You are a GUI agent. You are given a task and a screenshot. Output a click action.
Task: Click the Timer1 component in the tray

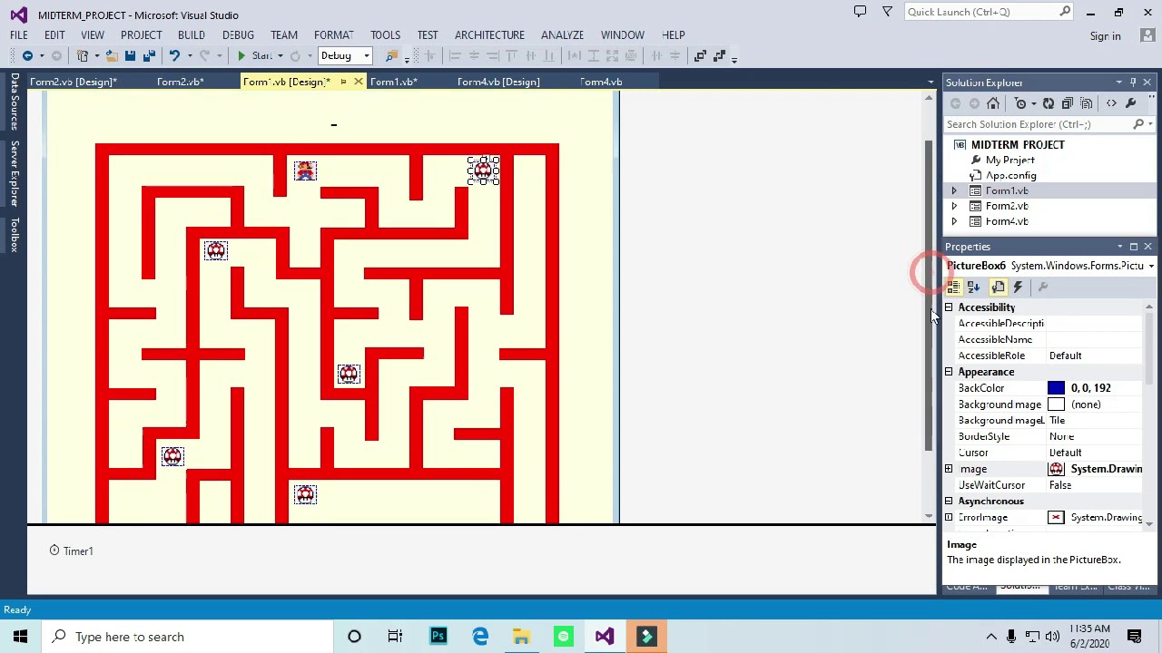(x=71, y=551)
